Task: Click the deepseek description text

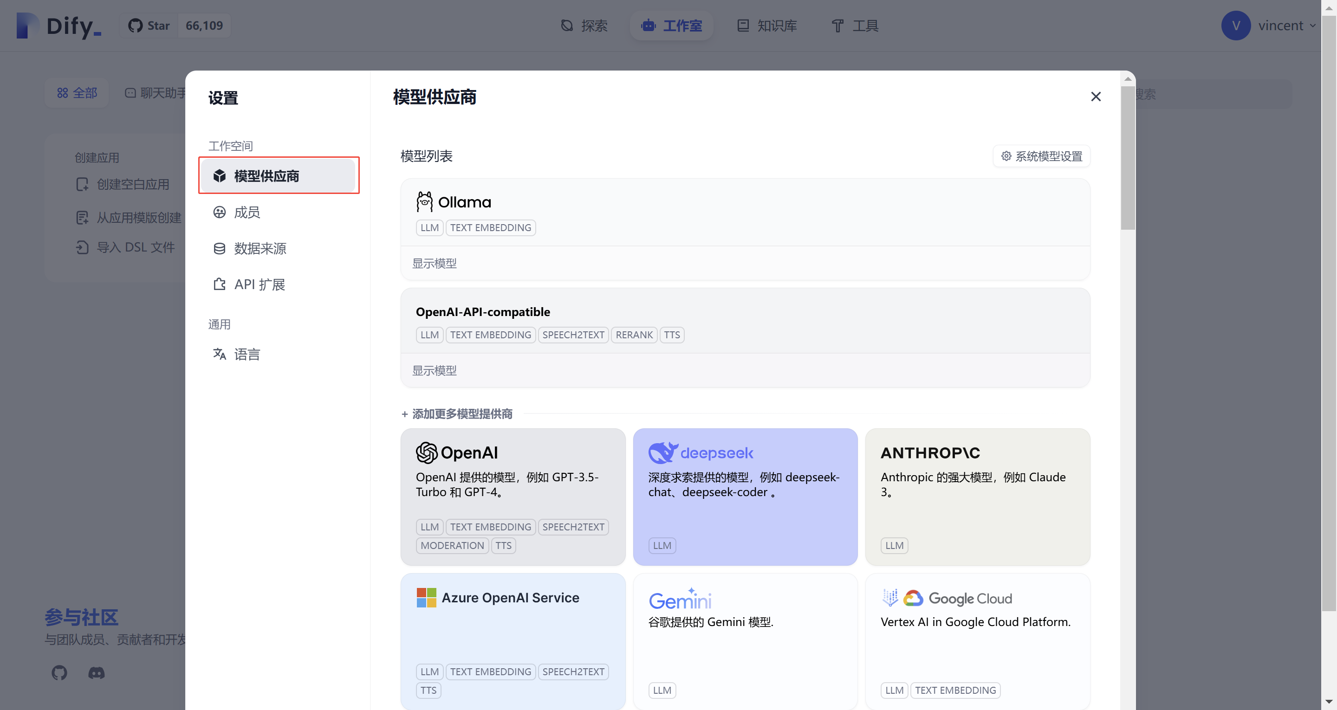Action: click(744, 484)
